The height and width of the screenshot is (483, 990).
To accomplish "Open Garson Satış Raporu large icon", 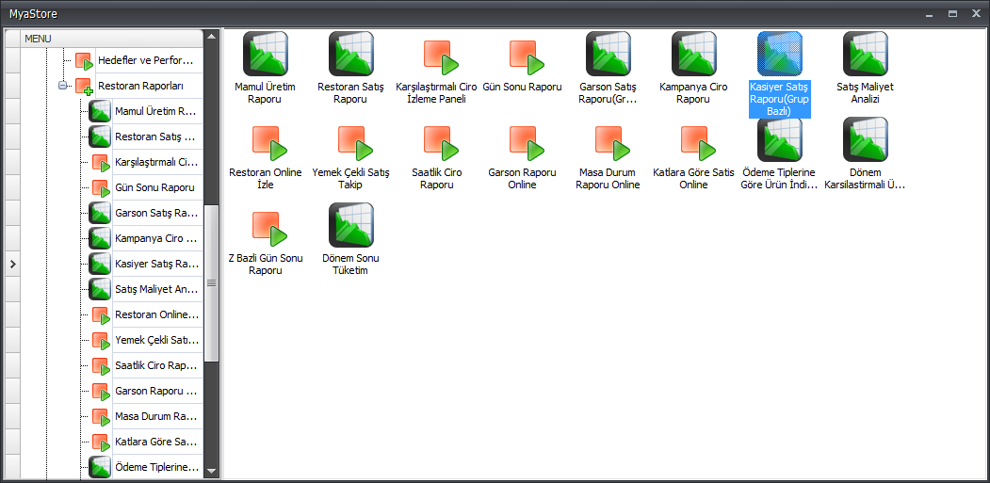I will point(608,54).
